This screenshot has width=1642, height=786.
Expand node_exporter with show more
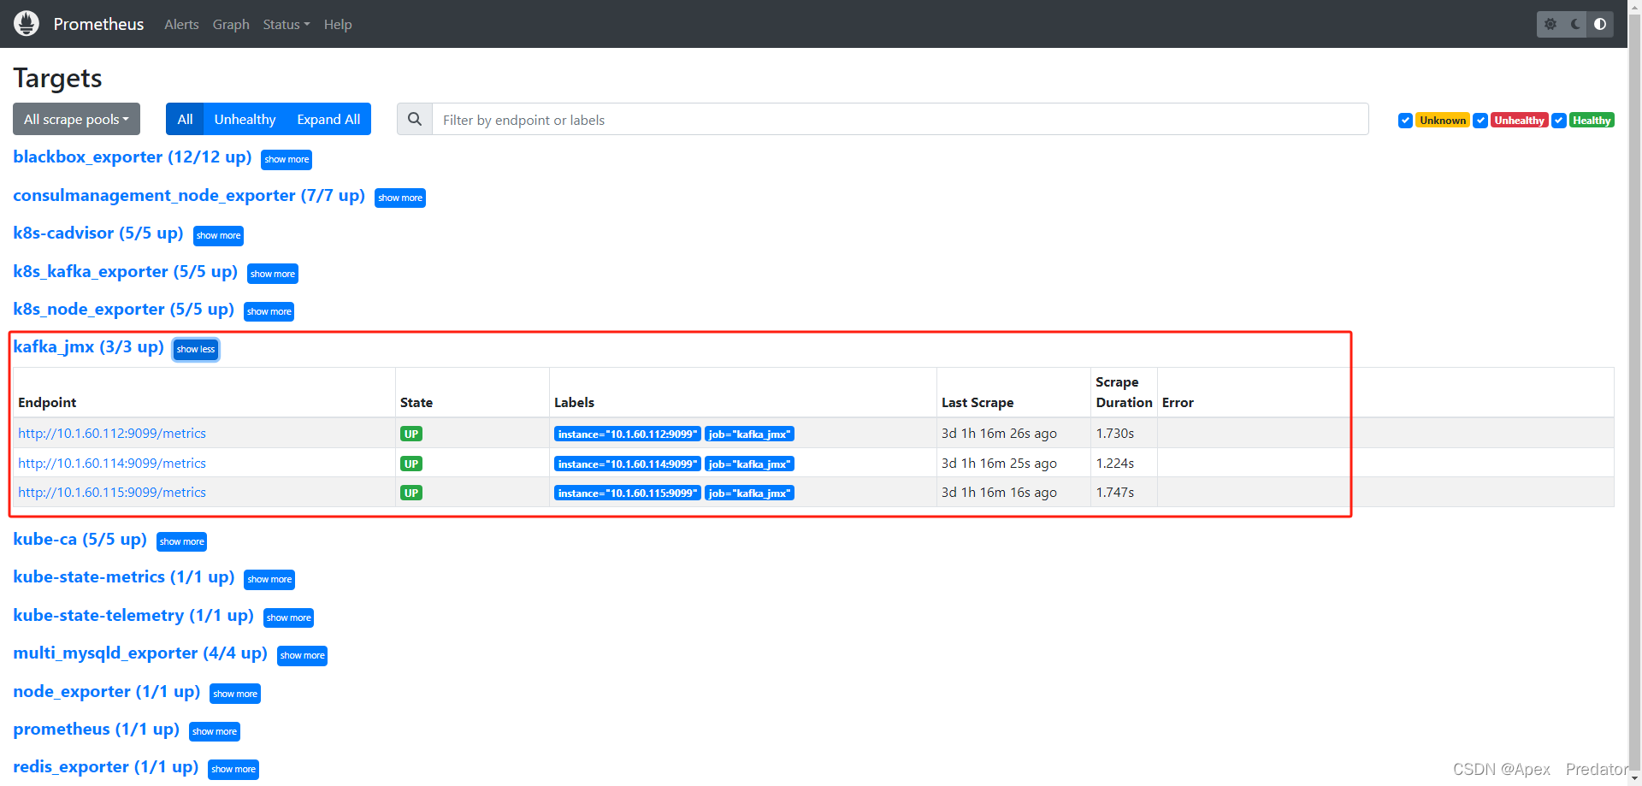(x=235, y=694)
